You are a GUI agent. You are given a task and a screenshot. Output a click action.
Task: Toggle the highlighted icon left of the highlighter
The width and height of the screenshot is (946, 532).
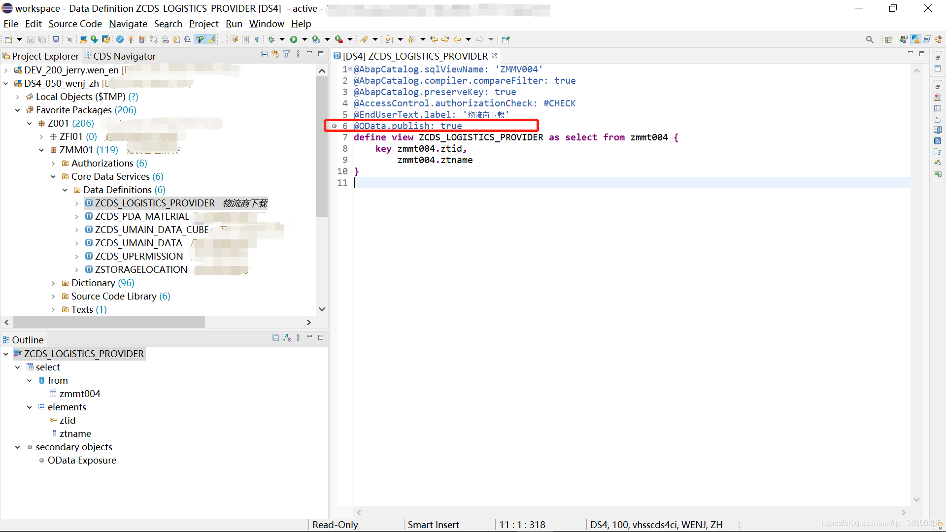pyautogui.click(x=200, y=39)
